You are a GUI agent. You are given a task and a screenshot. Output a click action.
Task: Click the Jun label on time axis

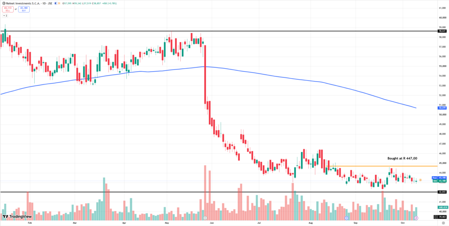tap(211, 223)
